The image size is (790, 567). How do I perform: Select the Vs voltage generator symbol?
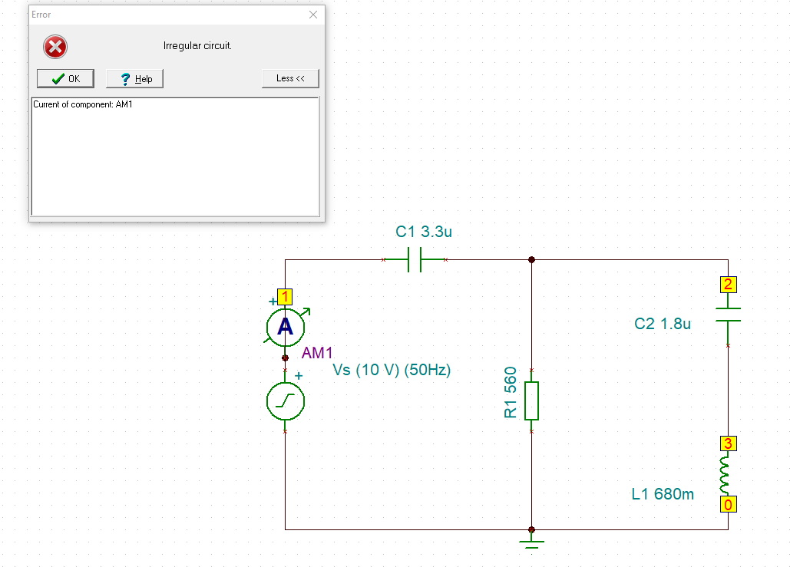pyautogui.click(x=285, y=401)
